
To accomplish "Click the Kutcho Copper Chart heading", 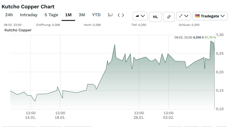I will [28, 6].
